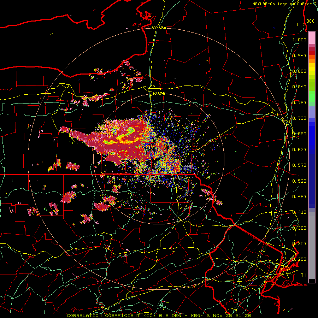Select the 0.413 scale value
The image size is (318, 318).
tap(299, 212)
